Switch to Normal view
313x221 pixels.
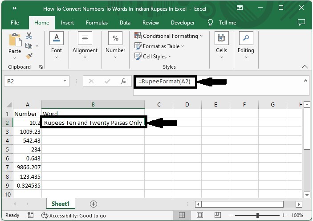tap(182, 215)
